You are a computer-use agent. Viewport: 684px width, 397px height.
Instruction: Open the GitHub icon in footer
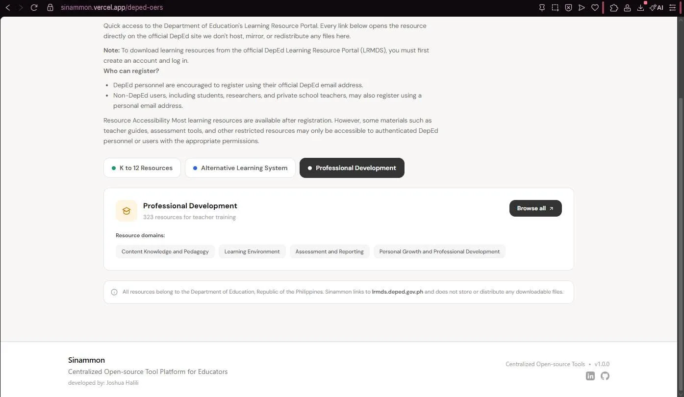[x=605, y=376]
